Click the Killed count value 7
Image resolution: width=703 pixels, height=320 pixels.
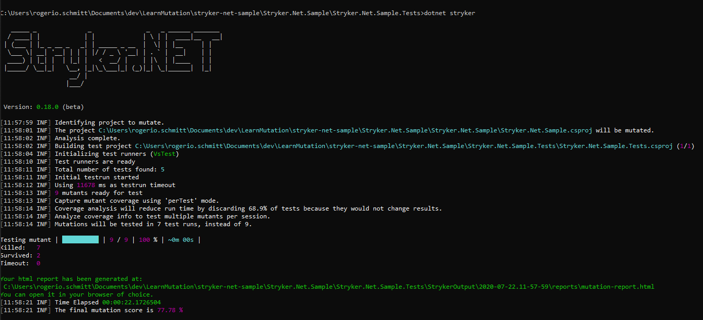(x=38, y=248)
